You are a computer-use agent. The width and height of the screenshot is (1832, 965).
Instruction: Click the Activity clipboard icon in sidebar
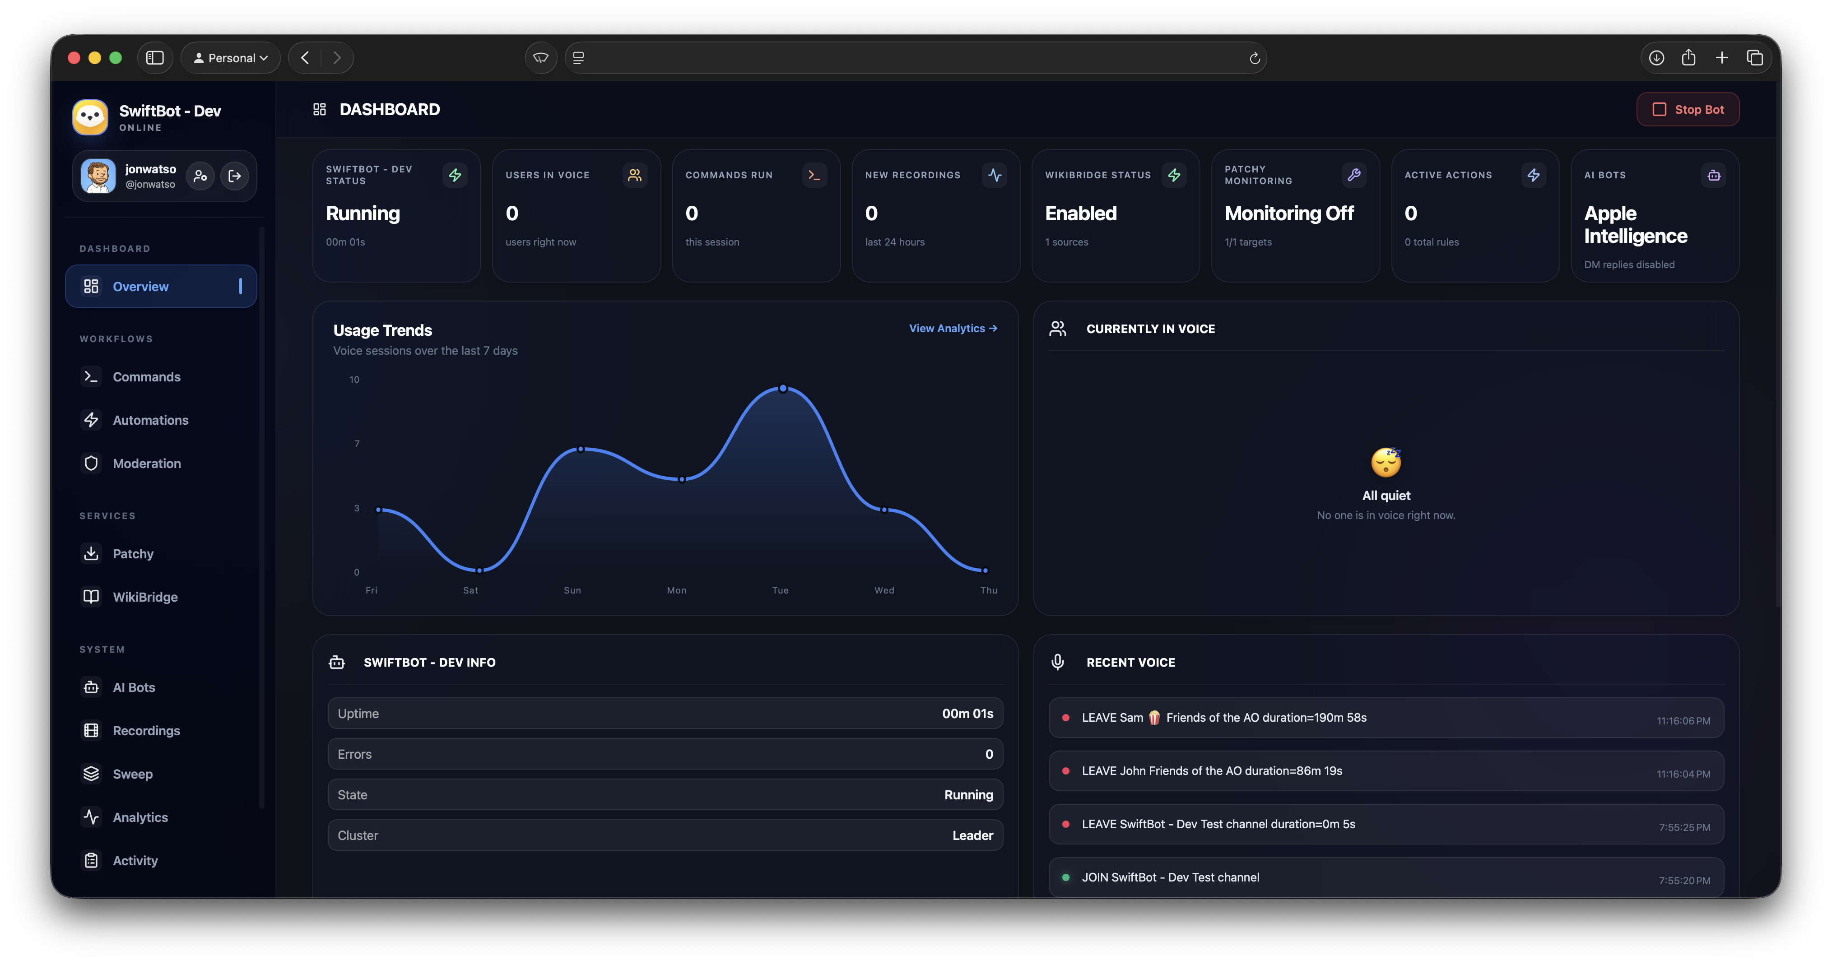click(91, 861)
